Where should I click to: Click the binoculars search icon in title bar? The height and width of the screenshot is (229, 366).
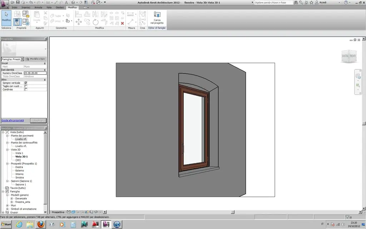pos(296,3)
